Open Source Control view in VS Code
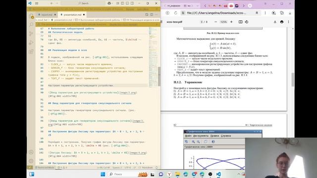The width and height of the screenshot is (317, 178). point(31,34)
